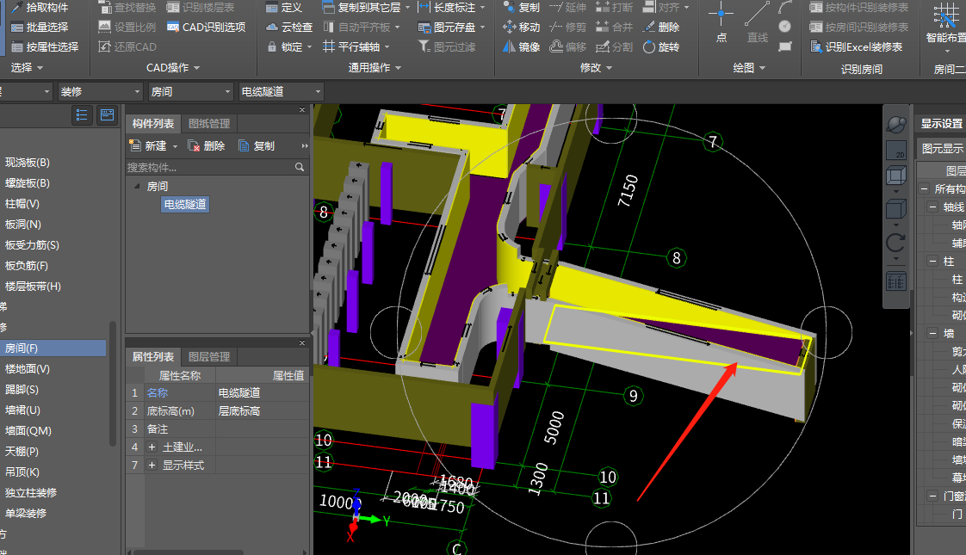Select the 镜像 mirror tool
This screenshot has width=966, height=555.
click(521, 46)
